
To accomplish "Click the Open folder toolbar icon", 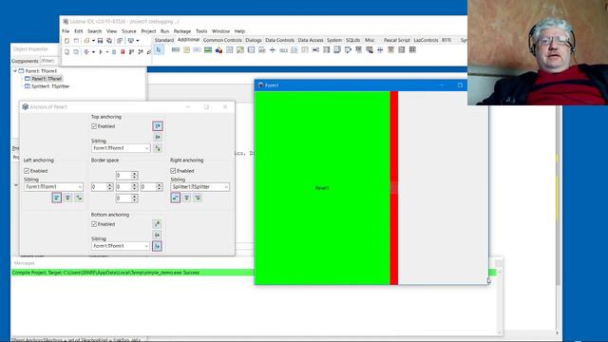I will pos(86,40).
